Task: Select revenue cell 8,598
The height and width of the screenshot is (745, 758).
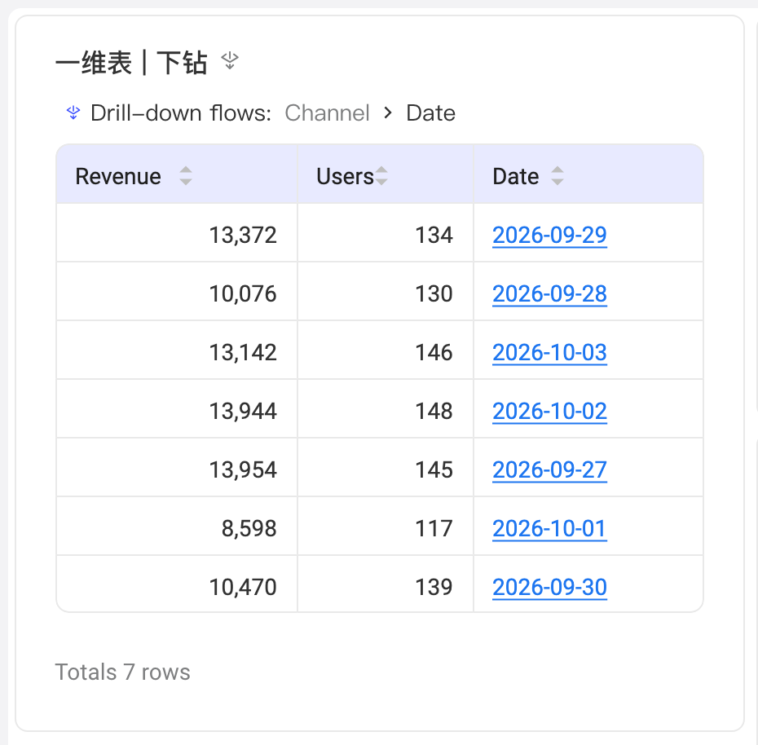Action: [x=177, y=526]
